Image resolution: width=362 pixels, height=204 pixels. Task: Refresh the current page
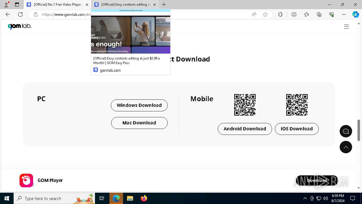(x=20, y=14)
